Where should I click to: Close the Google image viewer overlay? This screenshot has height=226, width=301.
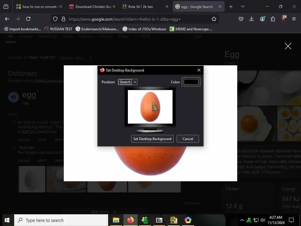click(288, 46)
